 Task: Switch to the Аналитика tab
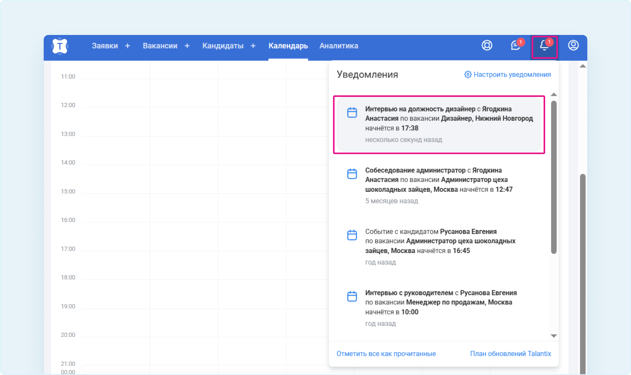coord(339,46)
